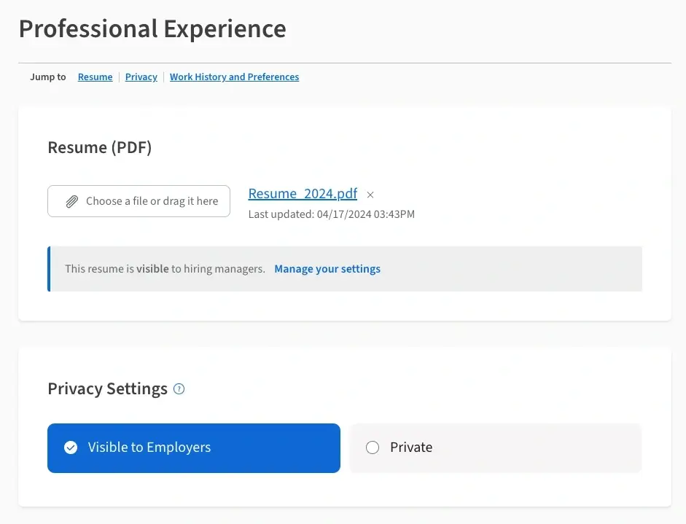
Task: Click the Professional Experience title
Action: point(152,29)
